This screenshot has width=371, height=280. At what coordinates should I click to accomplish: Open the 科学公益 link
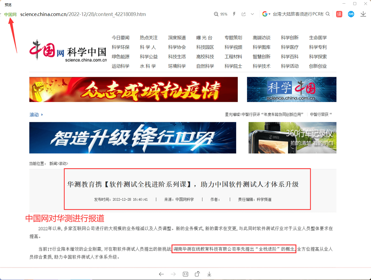[149, 57]
